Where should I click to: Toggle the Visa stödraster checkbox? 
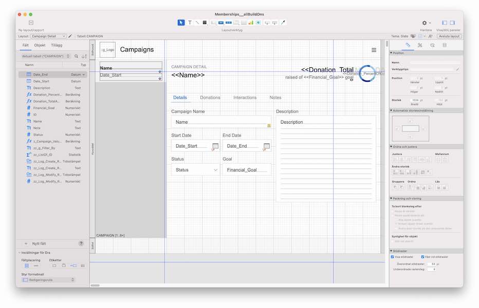pos(393,257)
